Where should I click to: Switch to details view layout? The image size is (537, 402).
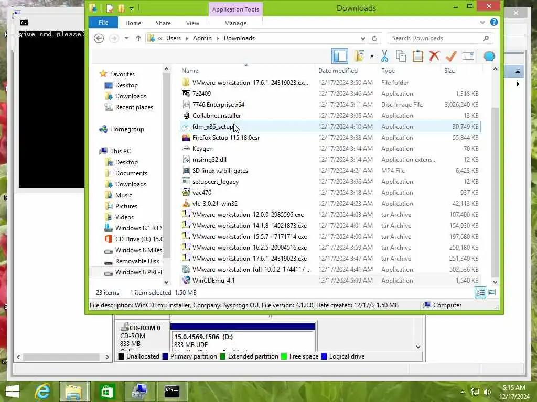coord(480,292)
